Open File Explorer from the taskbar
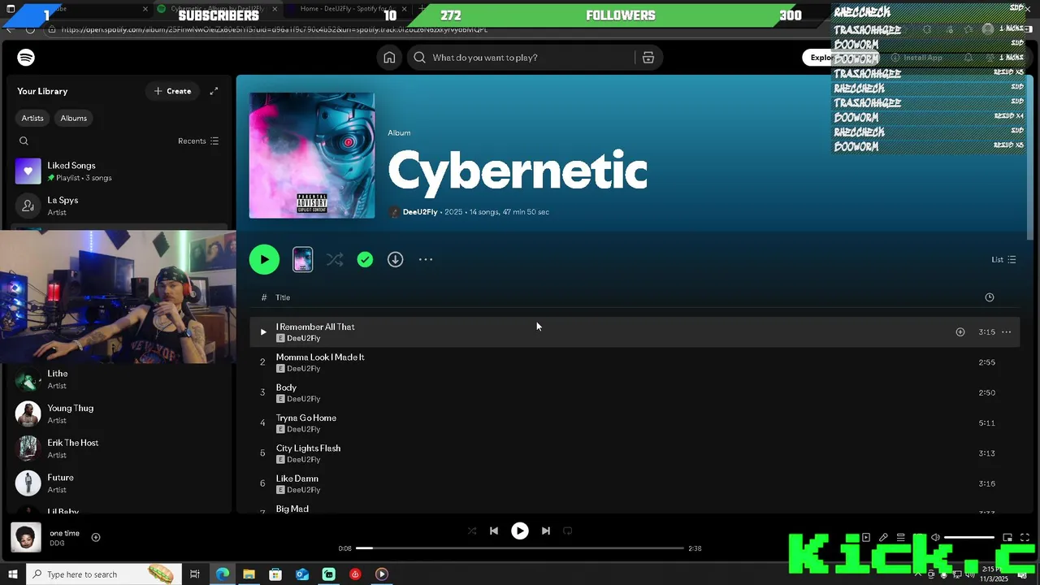This screenshot has width=1040, height=585. pos(249,574)
